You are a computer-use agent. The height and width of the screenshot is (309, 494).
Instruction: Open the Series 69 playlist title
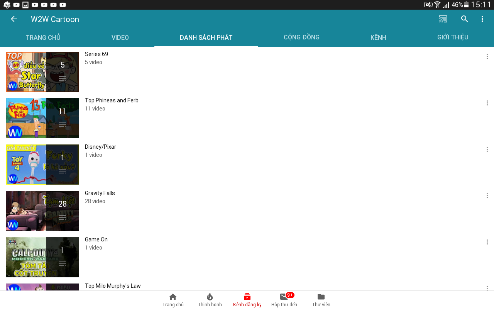click(x=96, y=54)
